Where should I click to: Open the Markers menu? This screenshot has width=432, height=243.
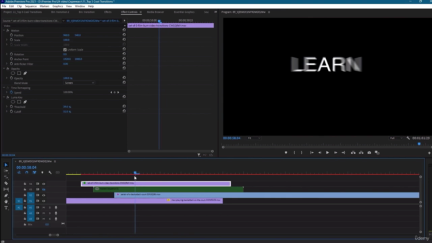45,6
